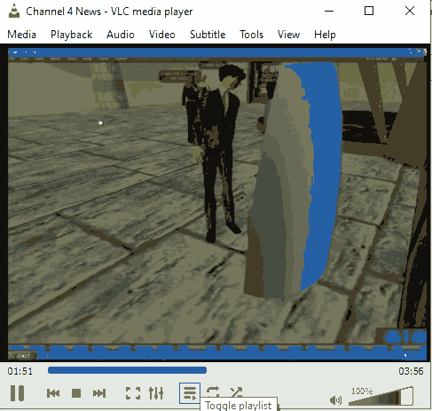Skip to next media item
This screenshot has width=432, height=411.
click(x=99, y=393)
